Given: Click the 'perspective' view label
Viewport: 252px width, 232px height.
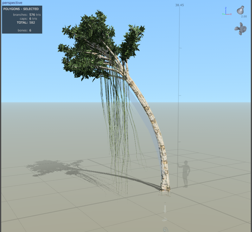Looking at the screenshot, I should 12,3.
